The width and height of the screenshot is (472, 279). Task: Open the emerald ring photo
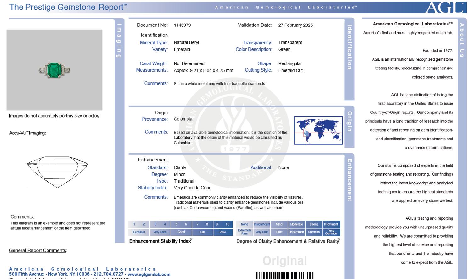[x=54, y=70]
